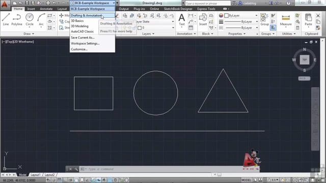Click the Ungroup icon
Image resolution: width=326 pixels, height=183 pixels.
[x=273, y=16]
